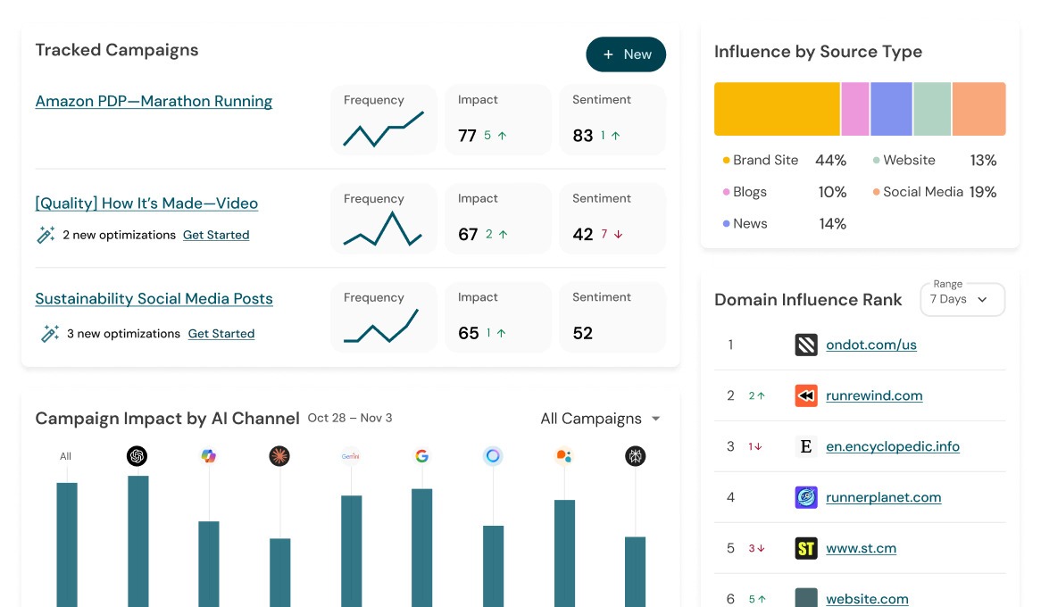Click magic wand icon beside 3 new optimizations
The height and width of the screenshot is (607, 1041).
tap(50, 333)
